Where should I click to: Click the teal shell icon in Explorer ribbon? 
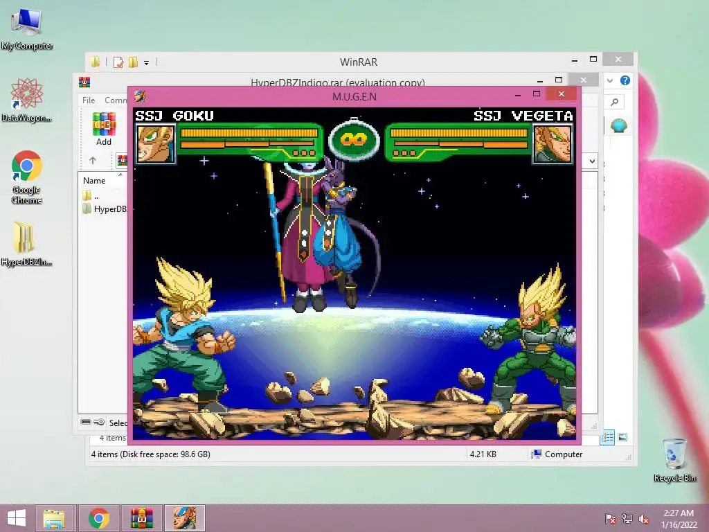pyautogui.click(x=618, y=125)
